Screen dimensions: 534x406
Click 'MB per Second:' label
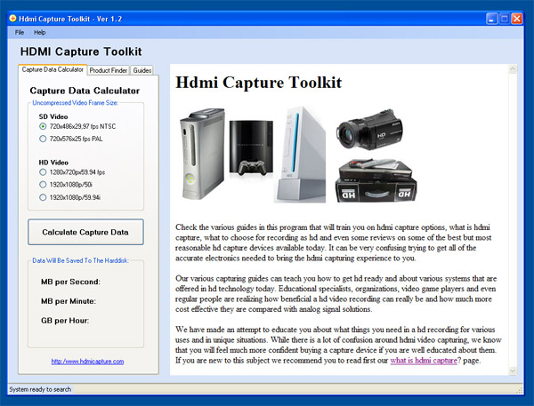pos(71,282)
